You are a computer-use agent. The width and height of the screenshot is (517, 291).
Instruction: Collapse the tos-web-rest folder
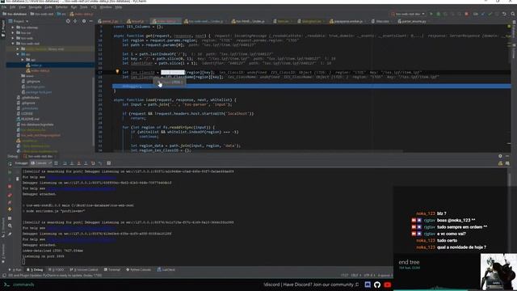click(x=13, y=43)
